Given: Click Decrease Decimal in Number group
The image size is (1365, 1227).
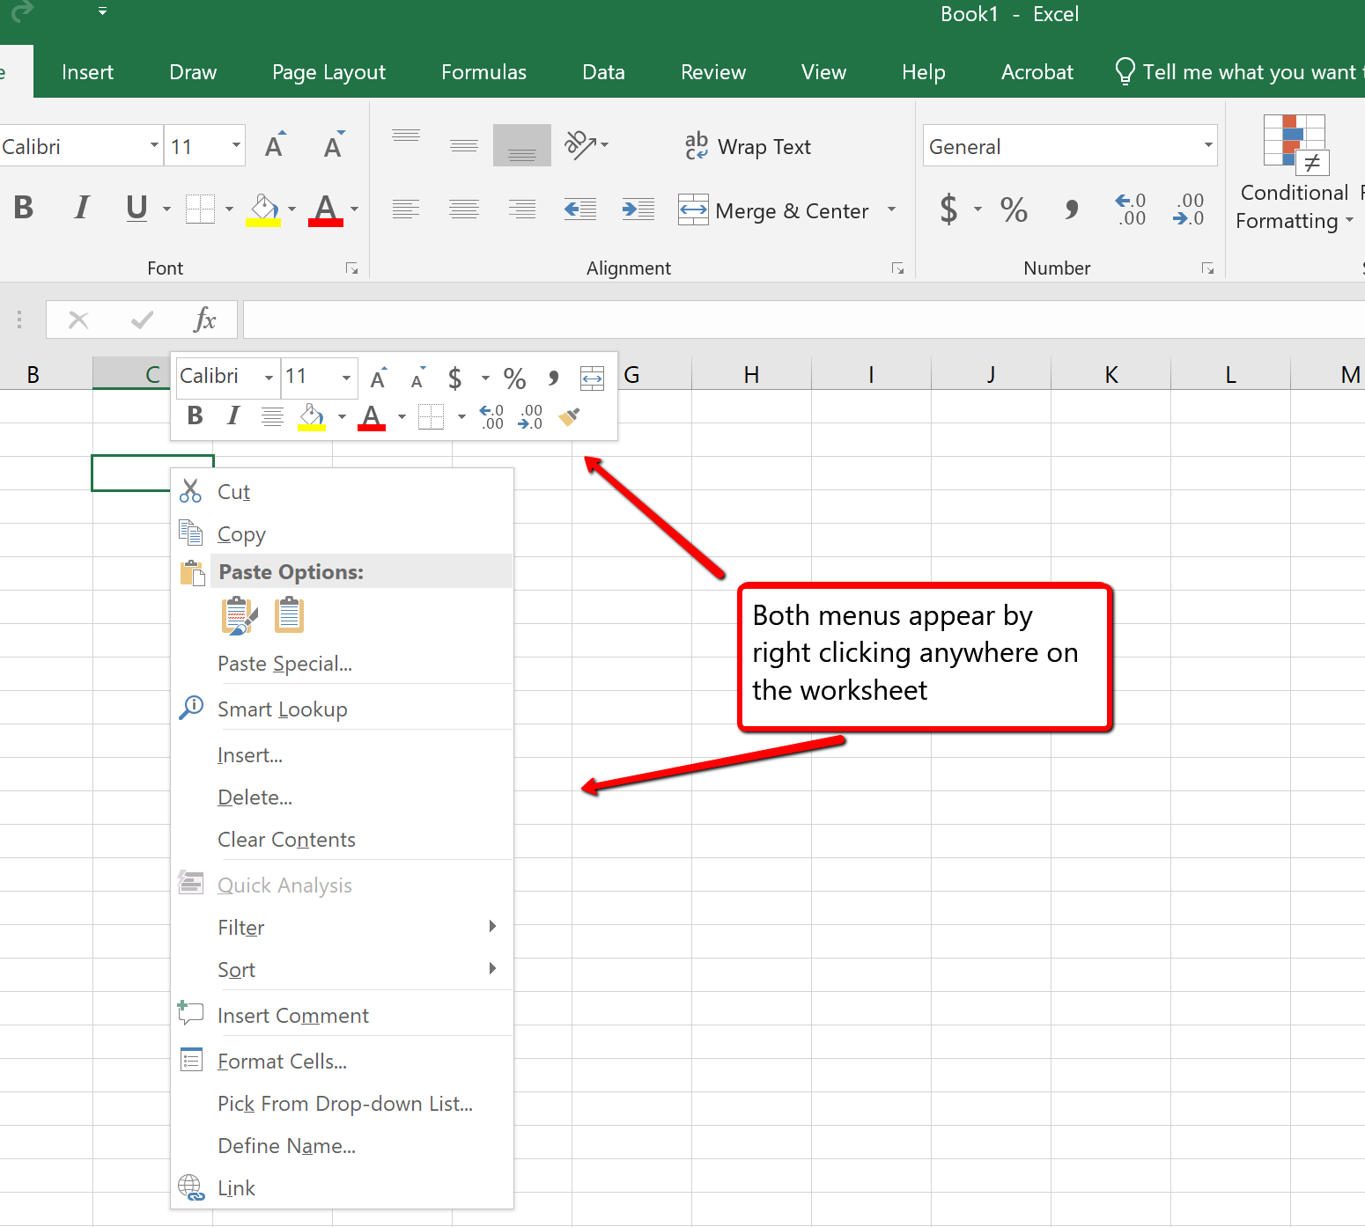Looking at the screenshot, I should click(1189, 209).
